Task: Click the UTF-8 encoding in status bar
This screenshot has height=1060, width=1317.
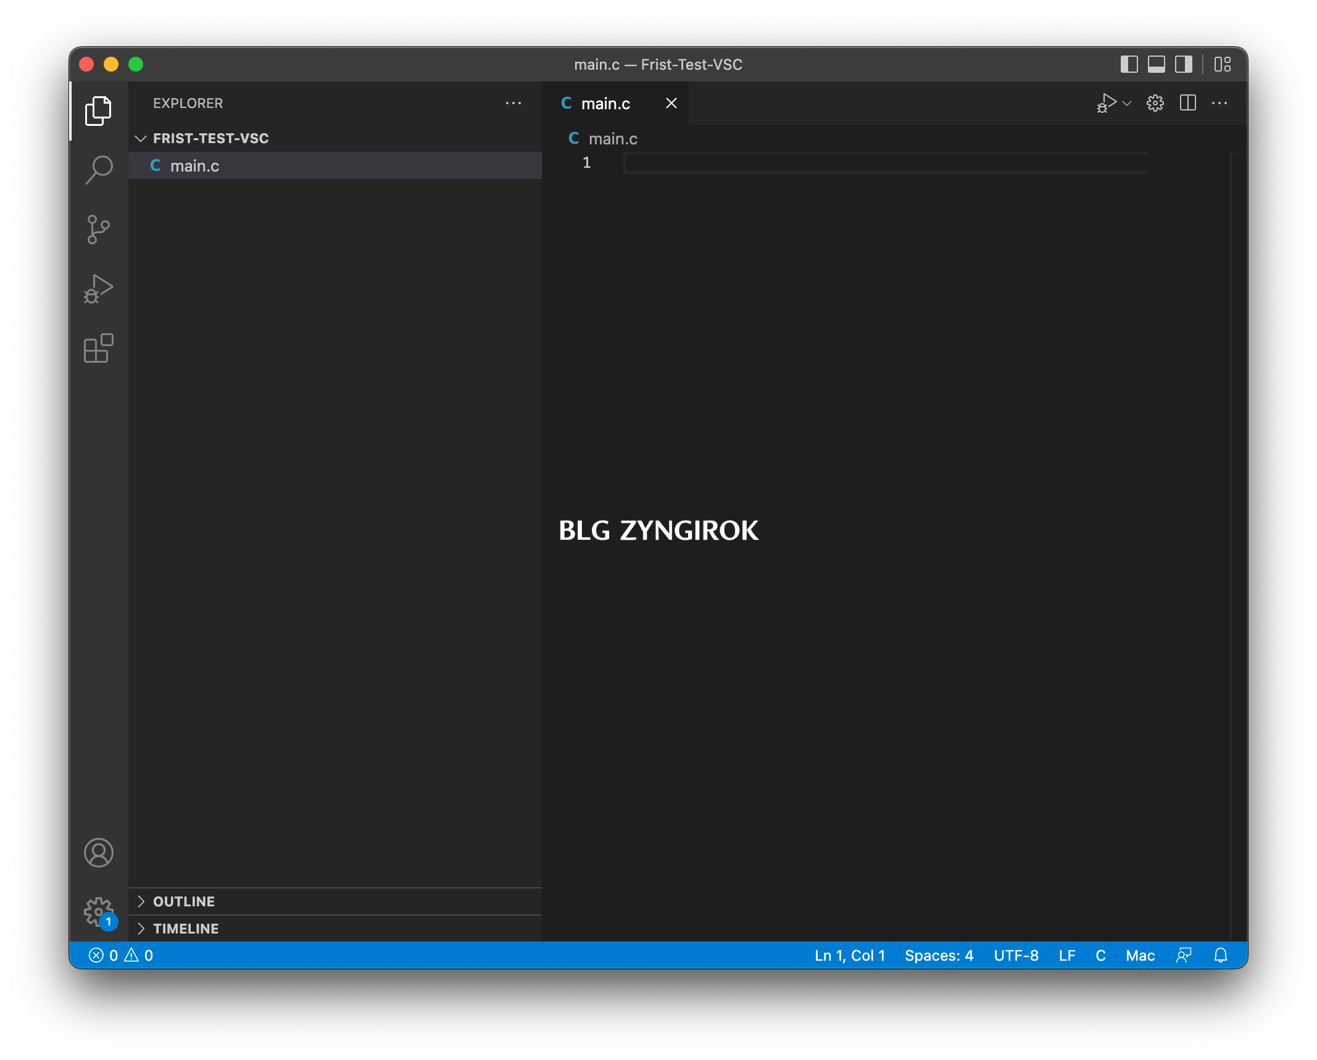Action: click(1016, 955)
